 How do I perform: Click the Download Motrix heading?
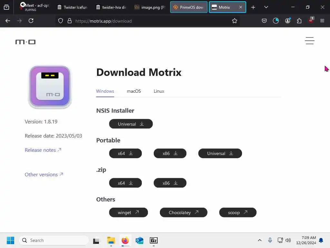tap(139, 72)
